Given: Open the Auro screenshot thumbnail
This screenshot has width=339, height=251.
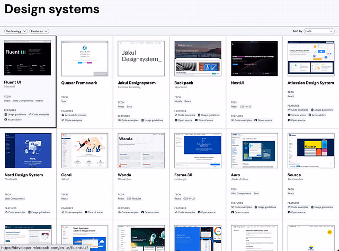Looking at the screenshot, I should (254, 151).
